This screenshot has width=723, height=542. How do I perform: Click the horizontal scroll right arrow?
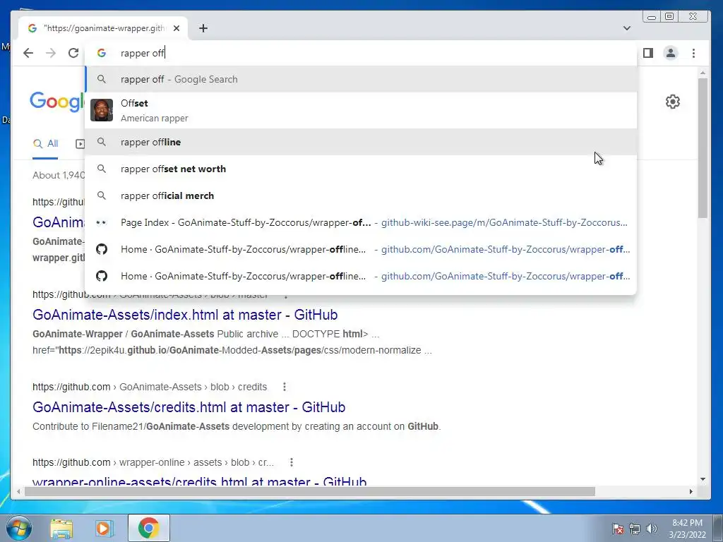coord(691,492)
